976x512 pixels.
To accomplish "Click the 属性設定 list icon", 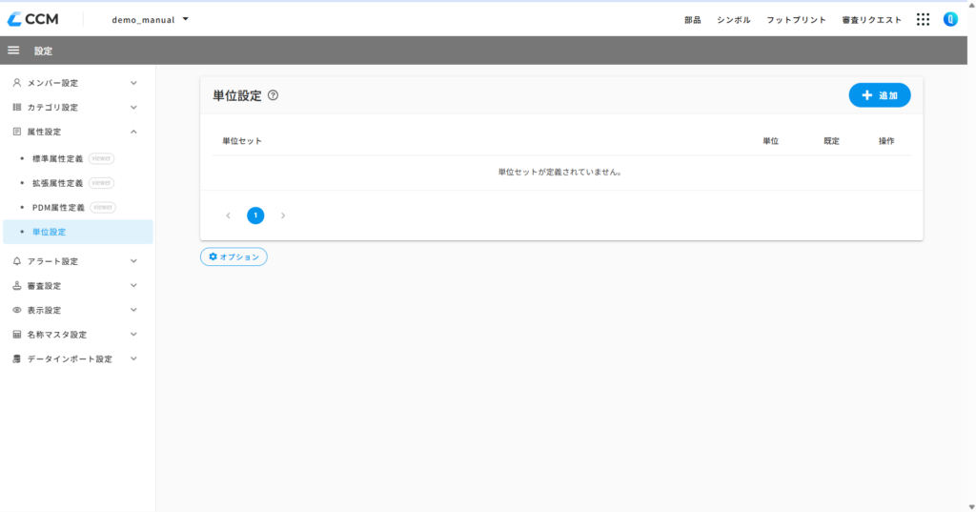I will [17, 132].
